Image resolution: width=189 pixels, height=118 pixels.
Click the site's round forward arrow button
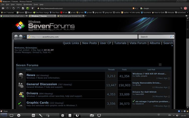[21, 37]
